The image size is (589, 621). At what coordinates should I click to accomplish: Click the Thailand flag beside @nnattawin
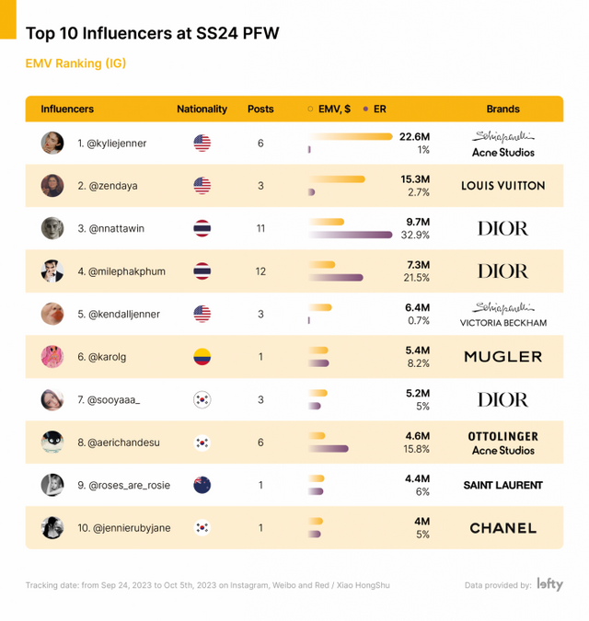(x=202, y=228)
